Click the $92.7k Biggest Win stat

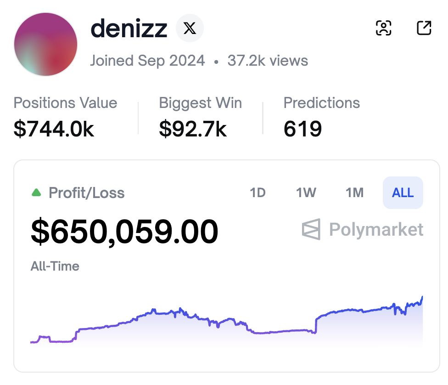click(x=193, y=129)
